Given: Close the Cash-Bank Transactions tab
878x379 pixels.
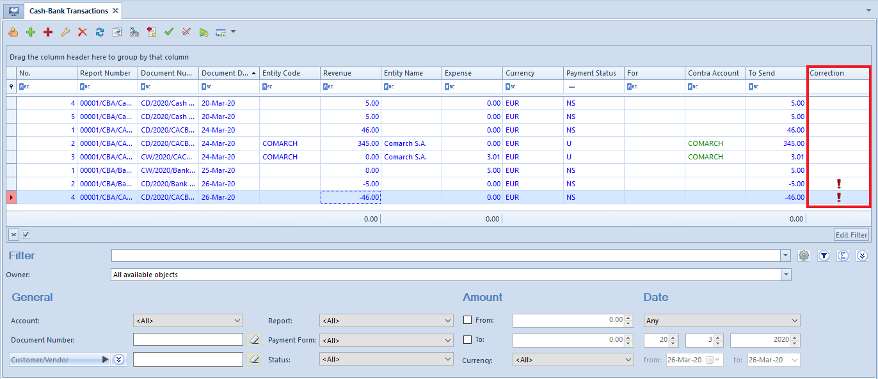Looking at the screenshot, I should point(115,11).
